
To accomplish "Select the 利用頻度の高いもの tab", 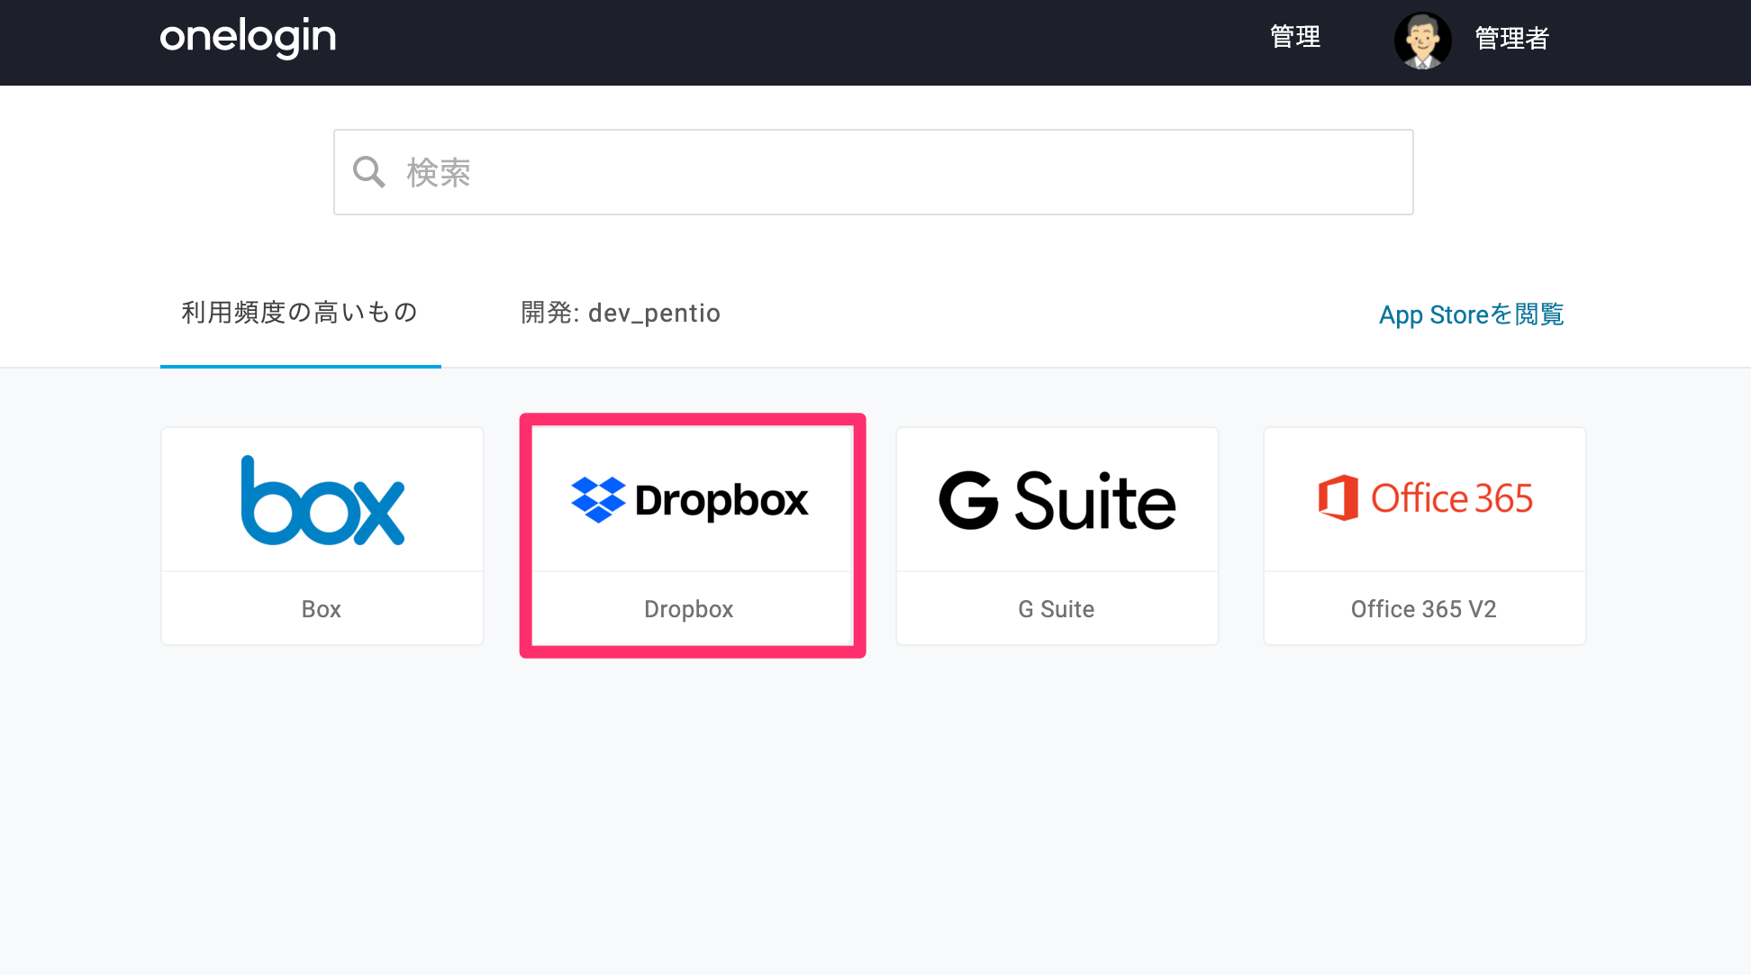I will click(300, 313).
